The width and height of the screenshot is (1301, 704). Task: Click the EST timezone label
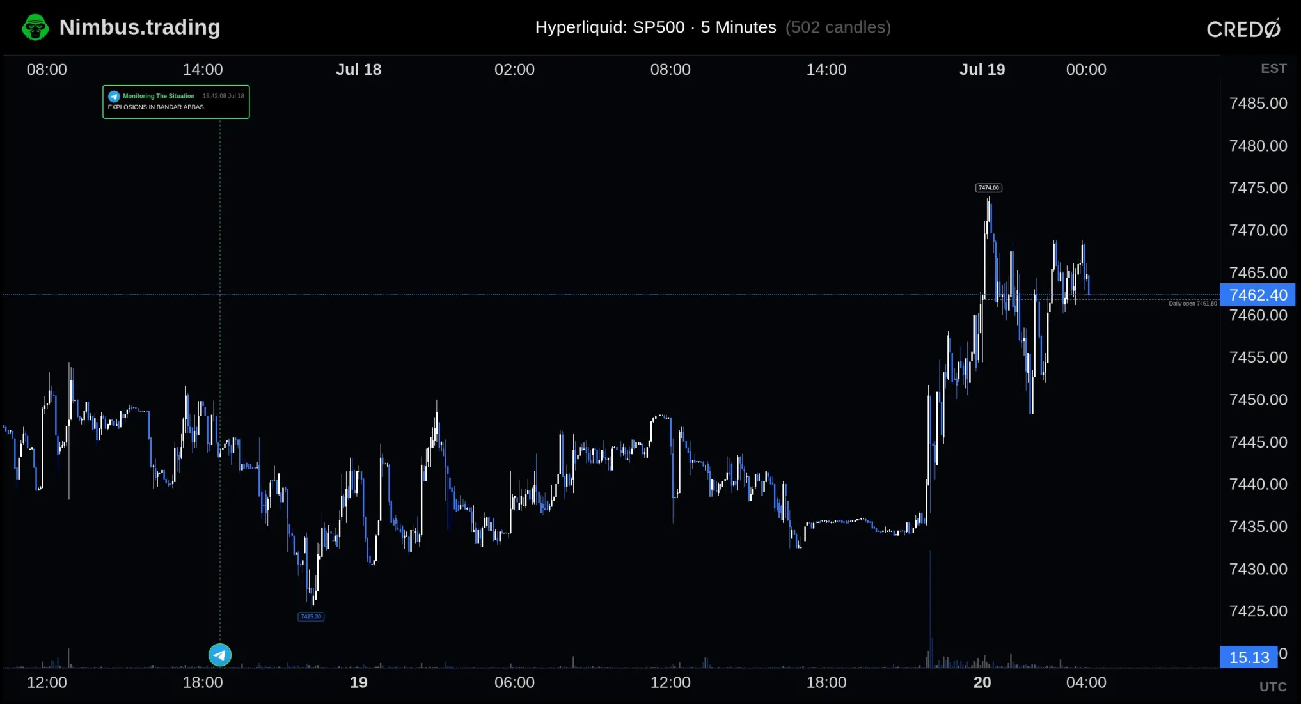coord(1273,68)
